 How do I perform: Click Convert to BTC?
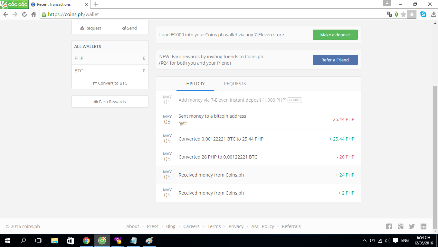[x=110, y=83]
